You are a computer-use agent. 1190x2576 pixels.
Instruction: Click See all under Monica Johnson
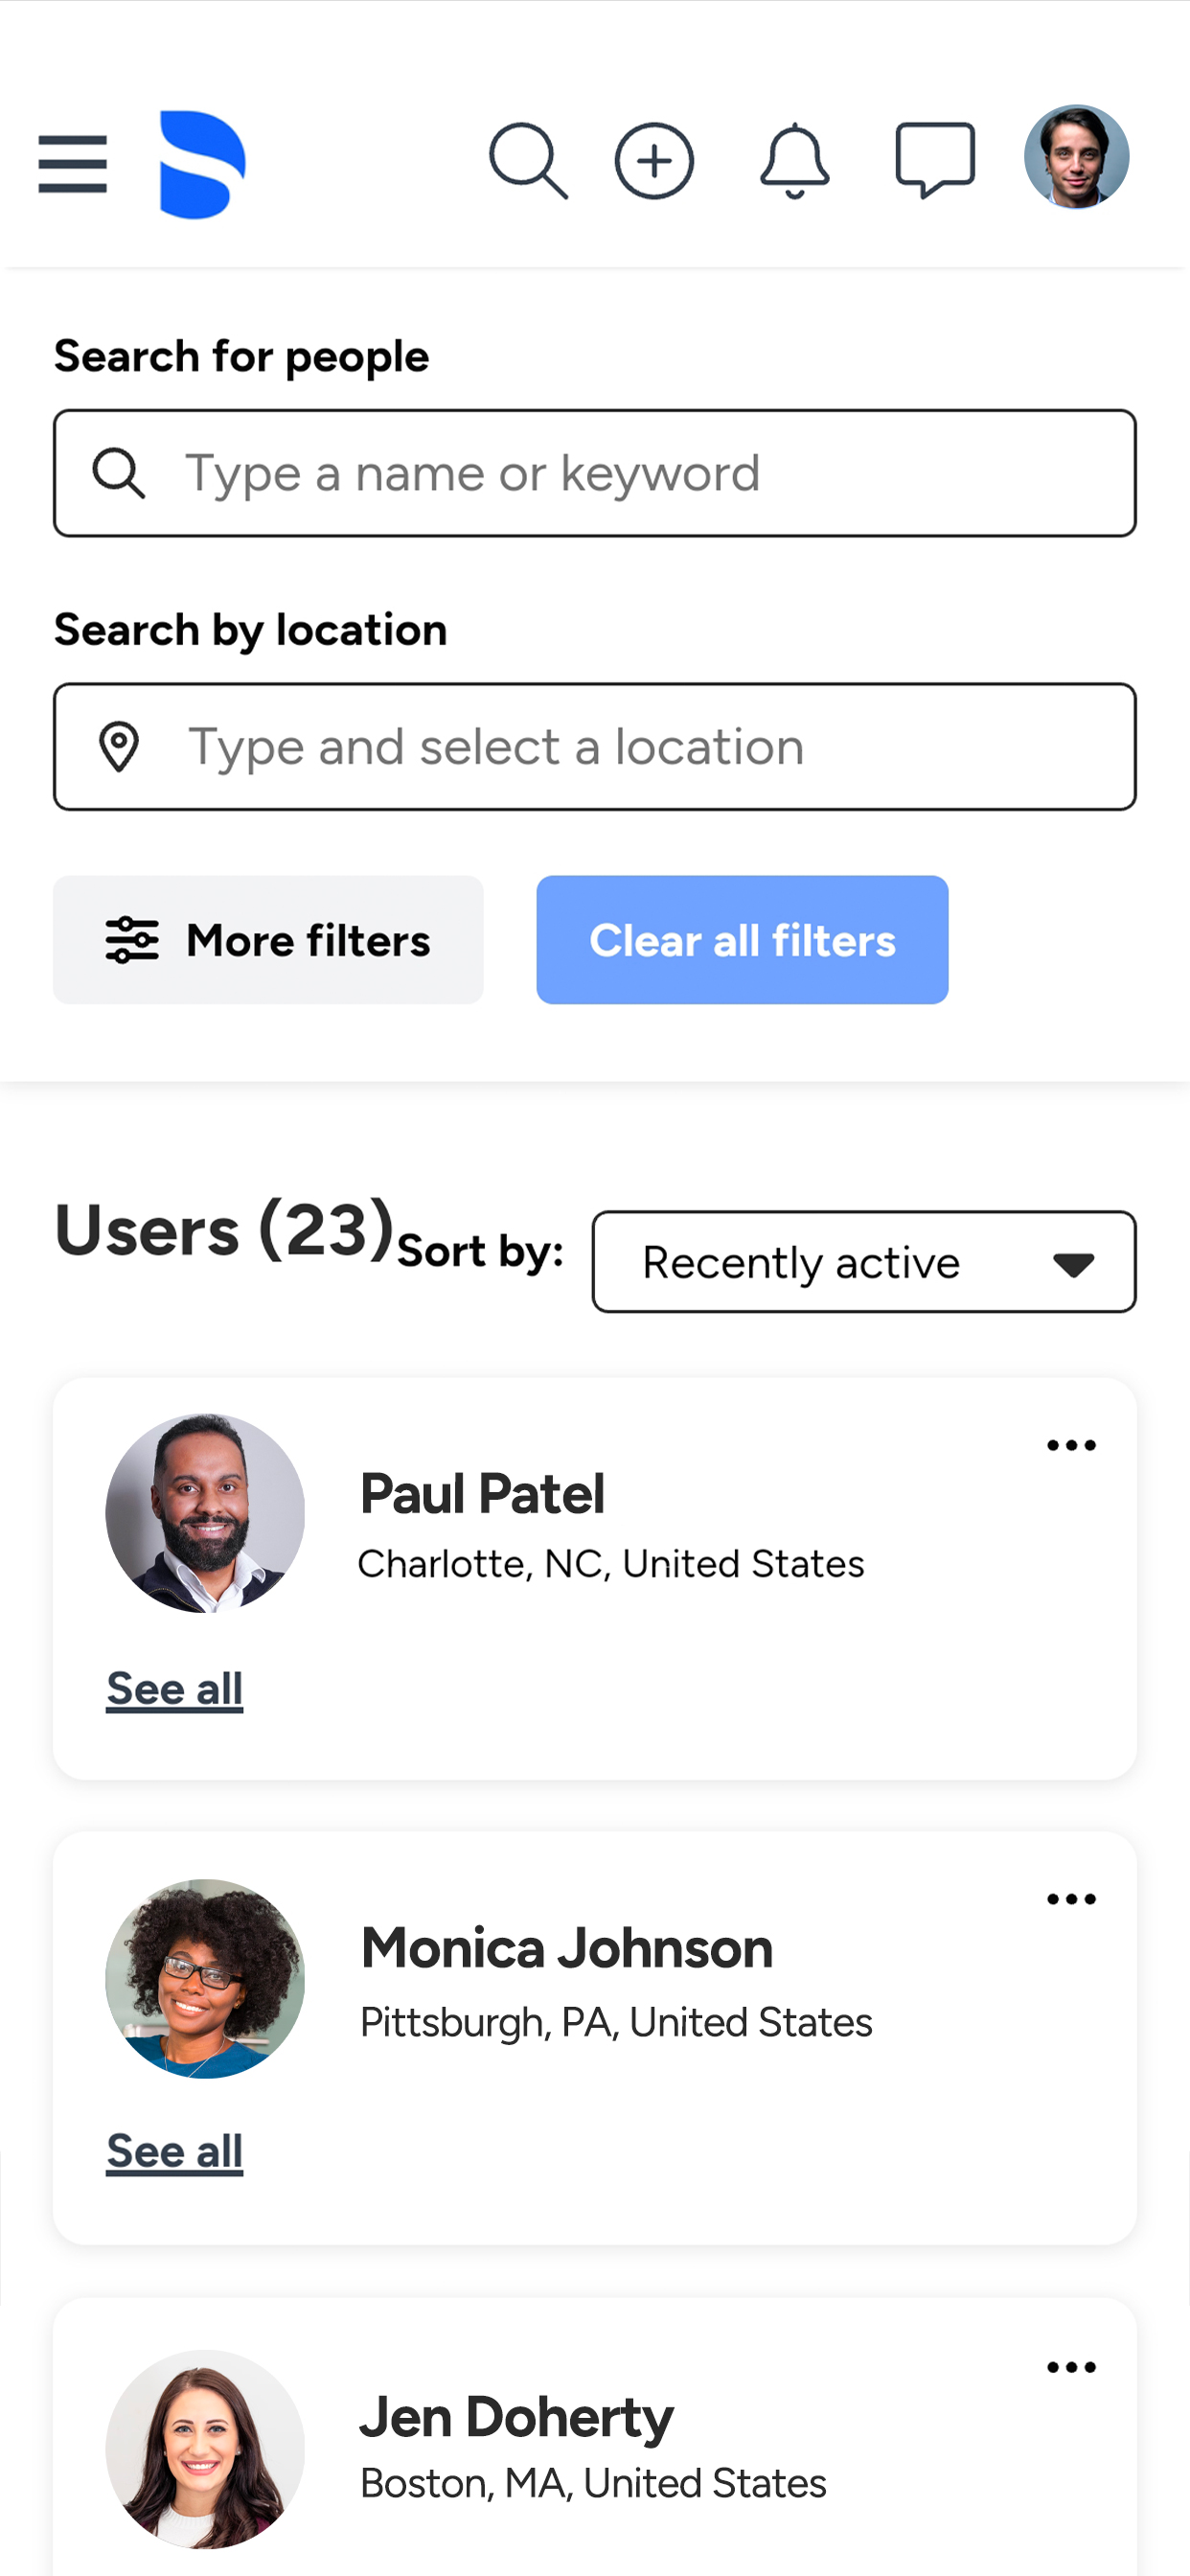(x=175, y=2152)
